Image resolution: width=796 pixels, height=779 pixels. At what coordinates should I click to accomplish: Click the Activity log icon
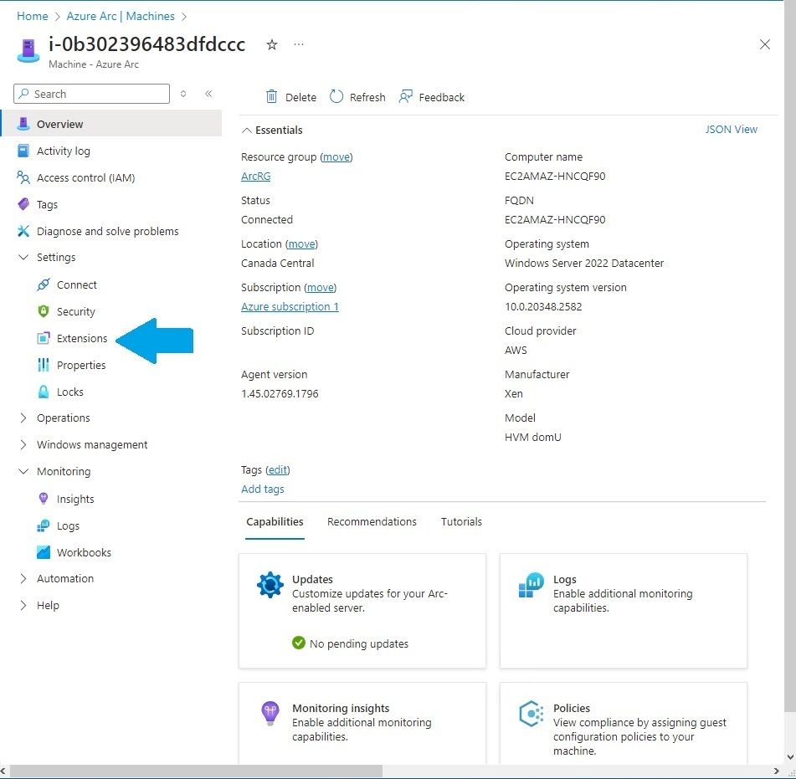[23, 151]
